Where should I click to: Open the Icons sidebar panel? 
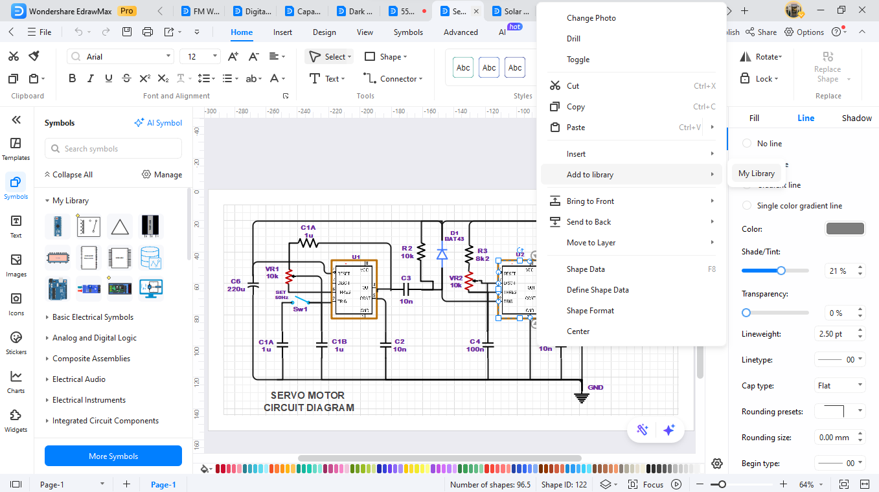coord(16,304)
